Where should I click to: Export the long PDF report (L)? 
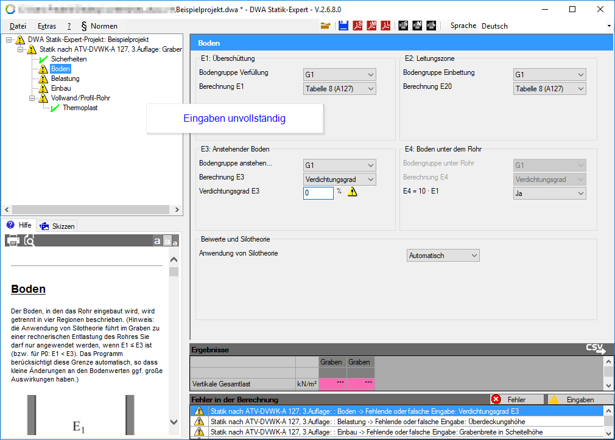point(385,26)
